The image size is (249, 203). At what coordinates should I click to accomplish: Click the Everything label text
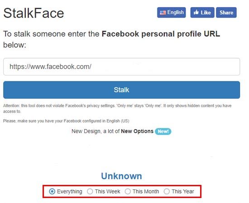70,191
